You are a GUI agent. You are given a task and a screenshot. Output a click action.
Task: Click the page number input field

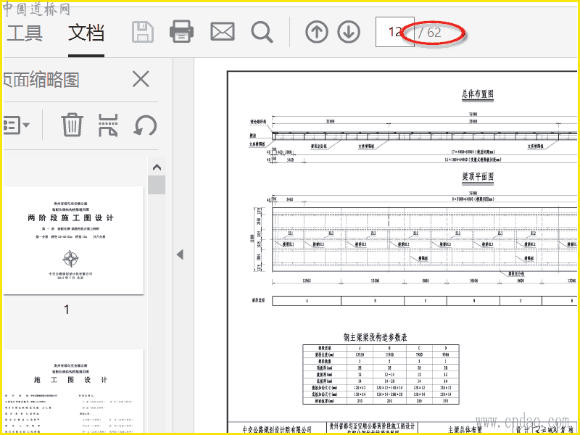click(x=394, y=32)
